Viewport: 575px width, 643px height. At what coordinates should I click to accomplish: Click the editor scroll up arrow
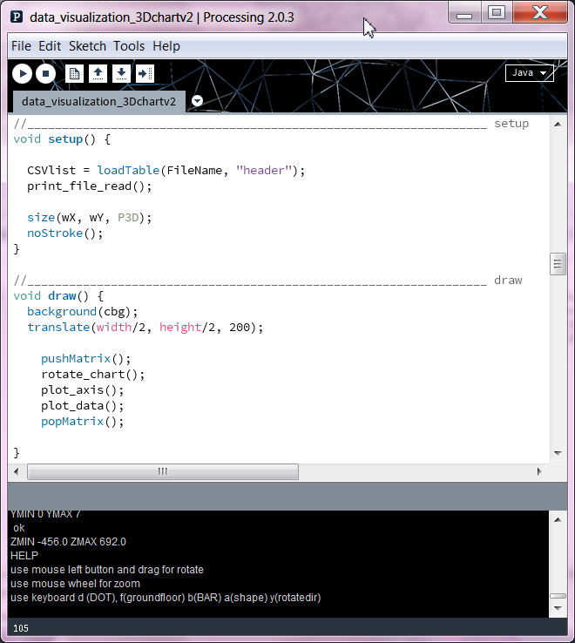[558, 124]
